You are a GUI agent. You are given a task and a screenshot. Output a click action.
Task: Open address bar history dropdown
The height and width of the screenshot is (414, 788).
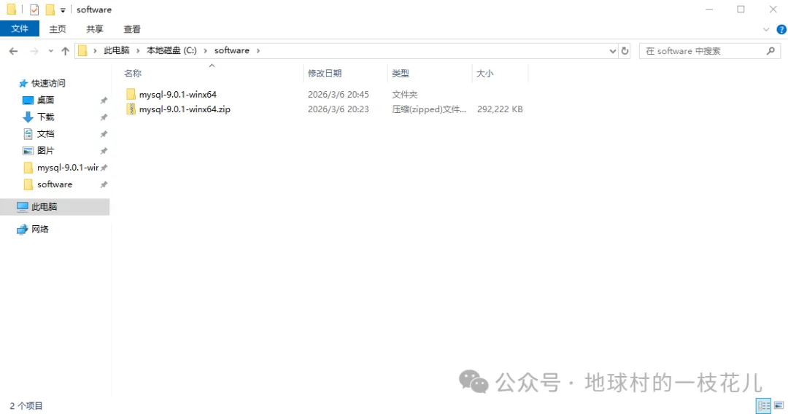click(613, 51)
